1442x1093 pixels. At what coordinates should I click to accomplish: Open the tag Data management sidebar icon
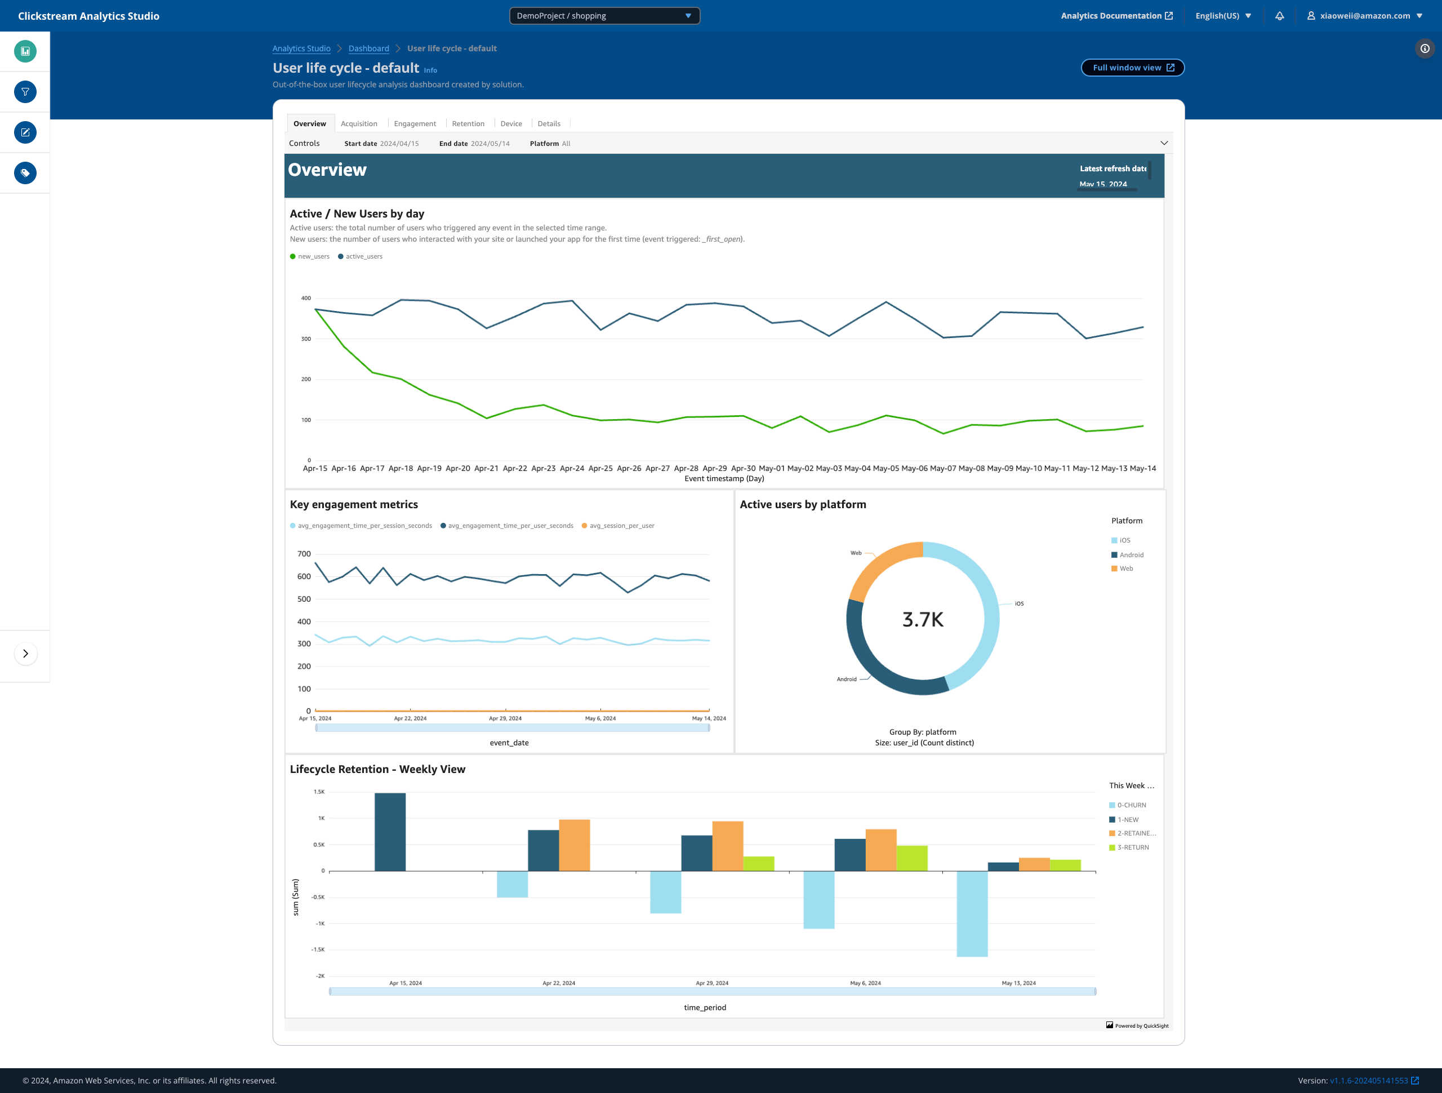pos(25,173)
